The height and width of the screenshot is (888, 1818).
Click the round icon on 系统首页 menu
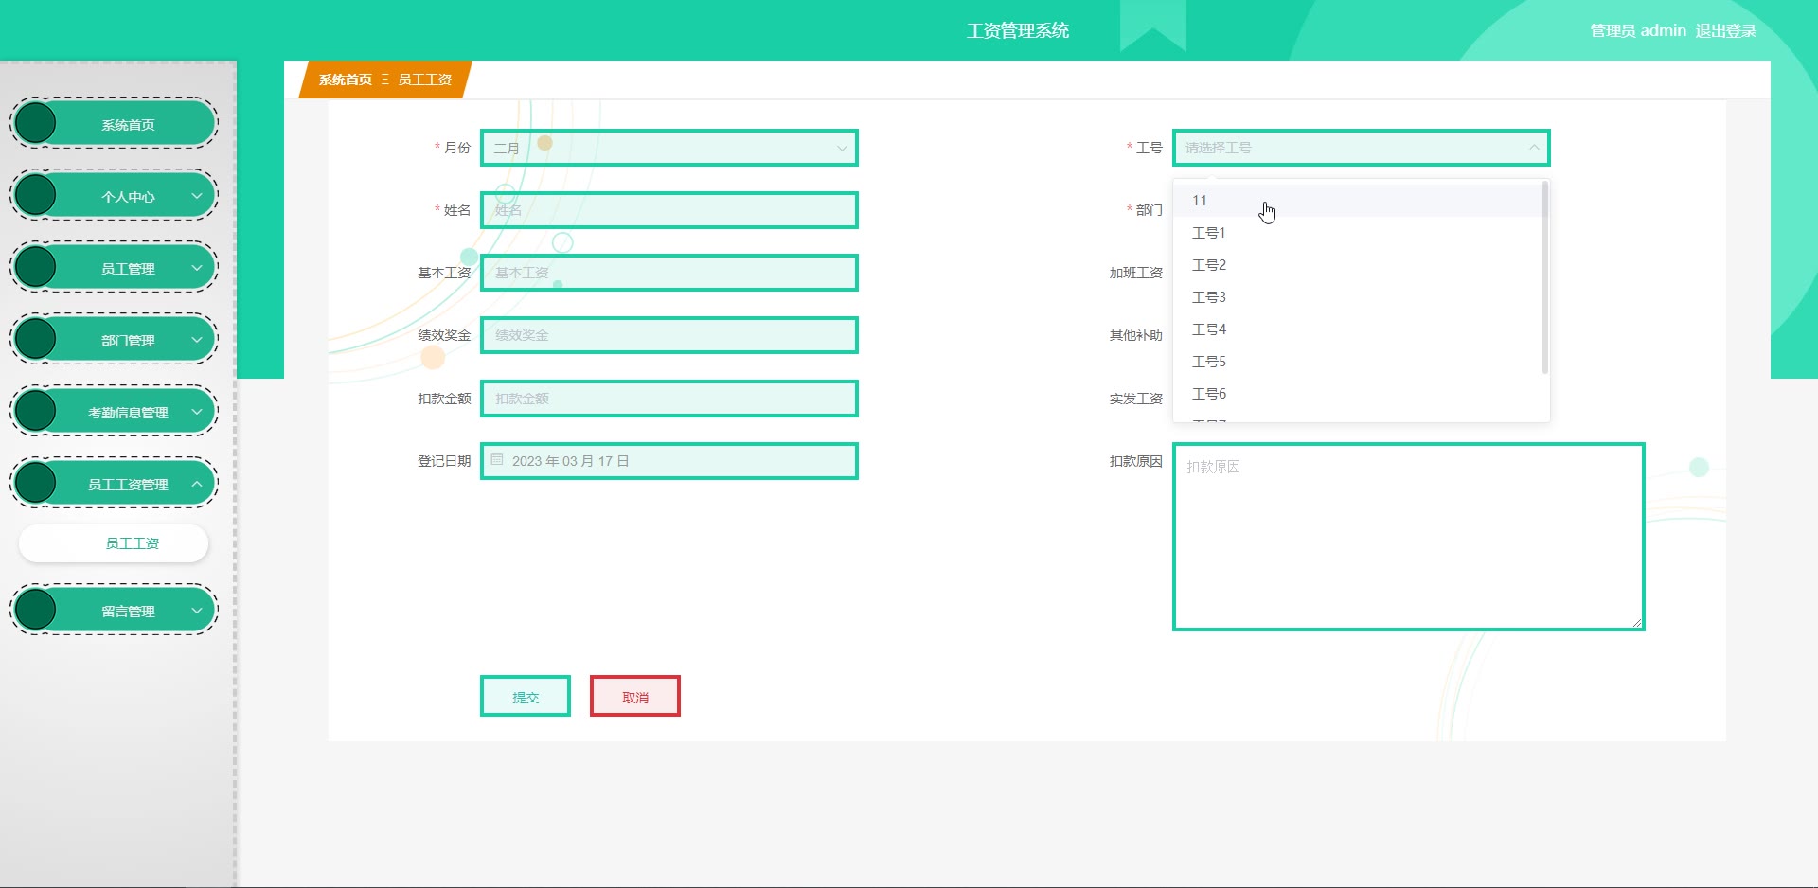[x=36, y=124]
